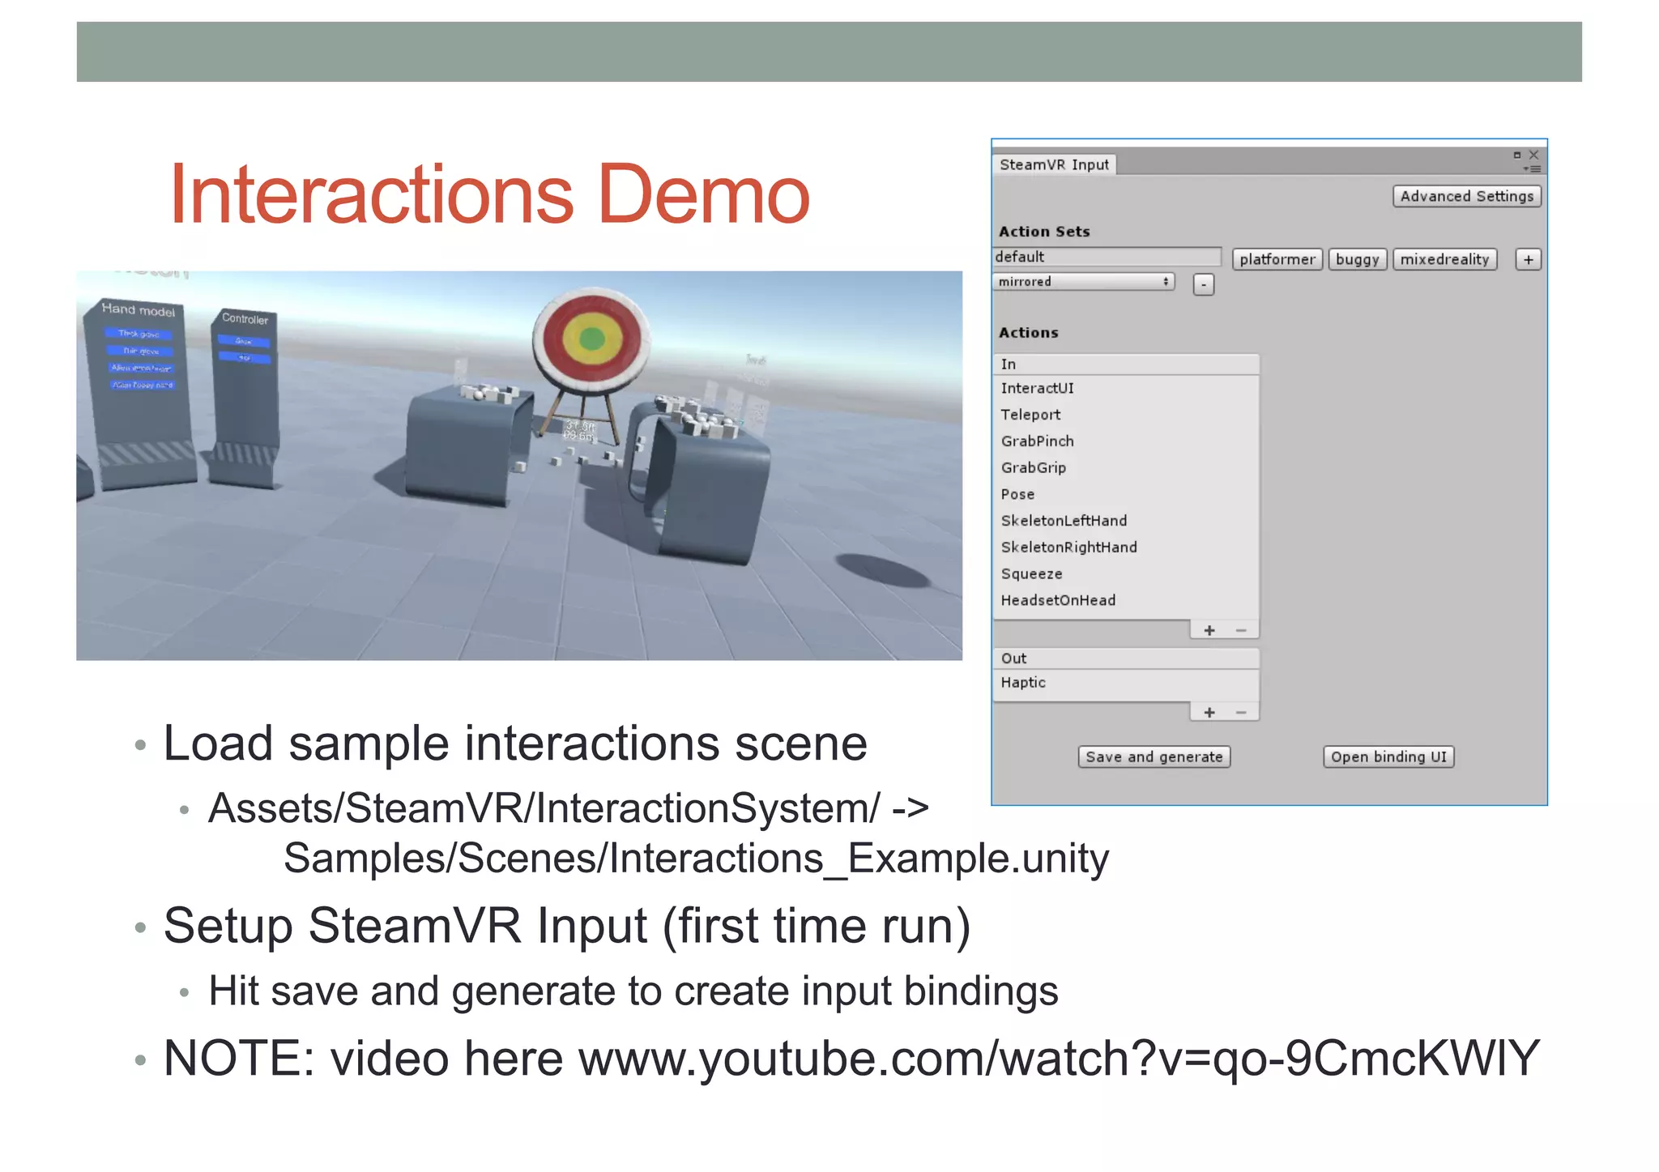
Task: Switch to the mixedreality action set
Action: click(x=1444, y=259)
